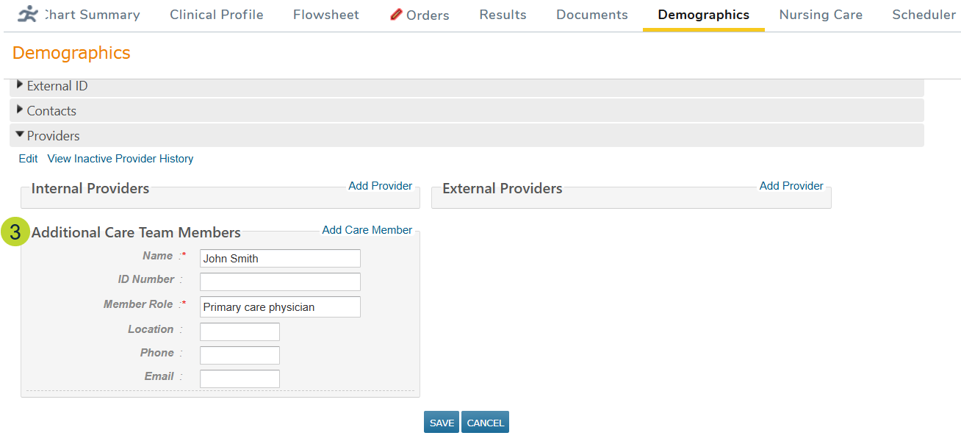The width and height of the screenshot is (961, 441).
Task: Open the Nursing Care tab
Action: (821, 15)
